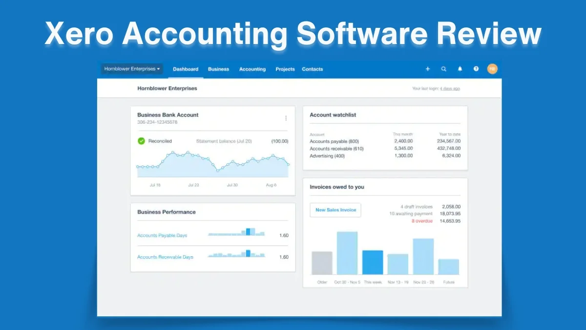The width and height of the screenshot is (586, 330).
Task: Open the Accounting menu
Action: pyautogui.click(x=252, y=69)
